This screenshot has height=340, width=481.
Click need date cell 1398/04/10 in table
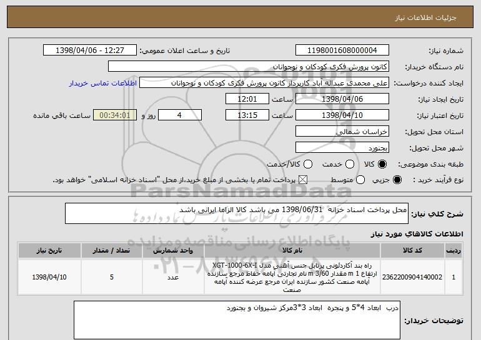tap(49, 277)
